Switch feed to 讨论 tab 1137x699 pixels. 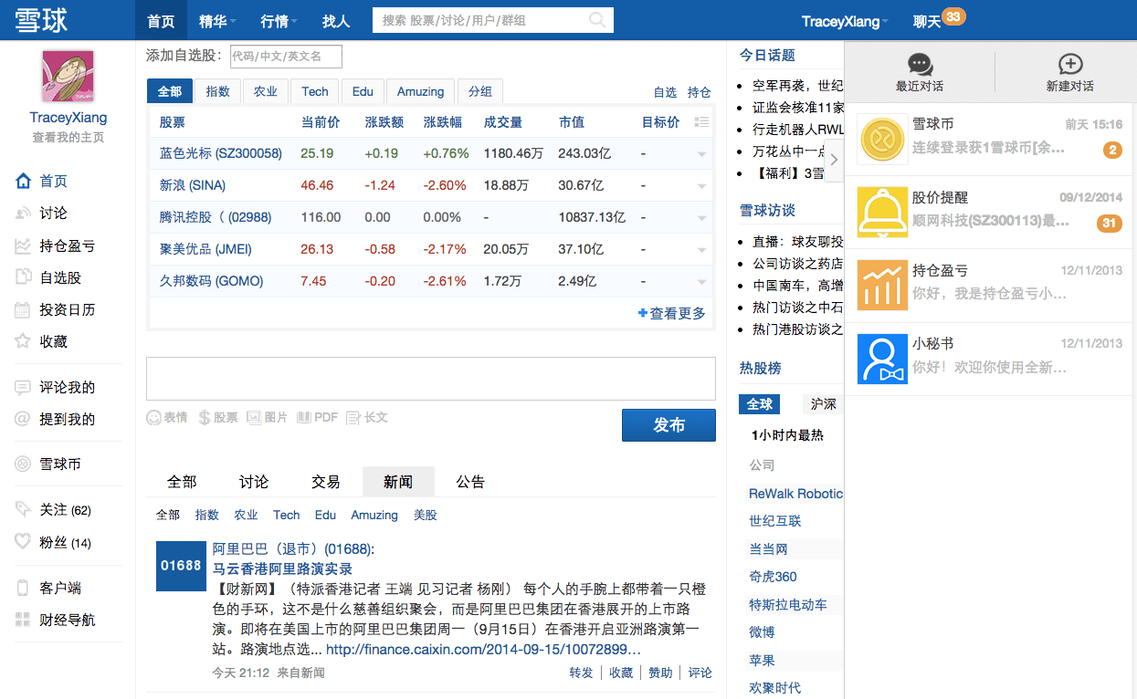tap(254, 482)
